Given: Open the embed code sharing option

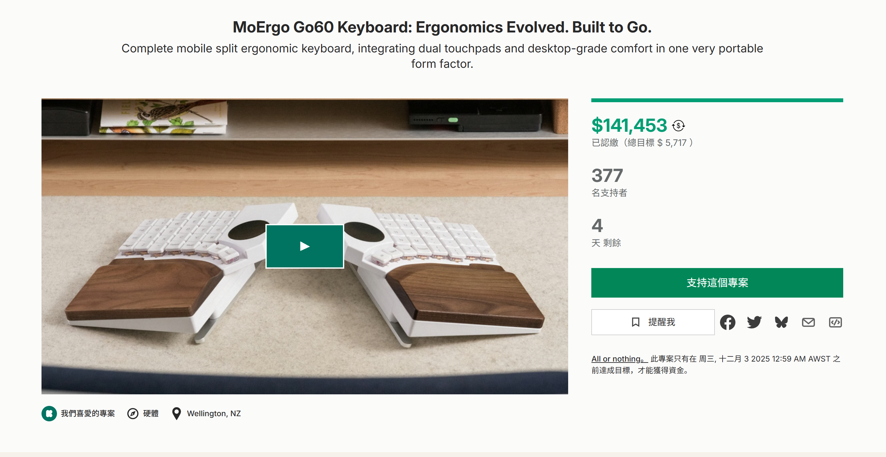Looking at the screenshot, I should point(835,322).
